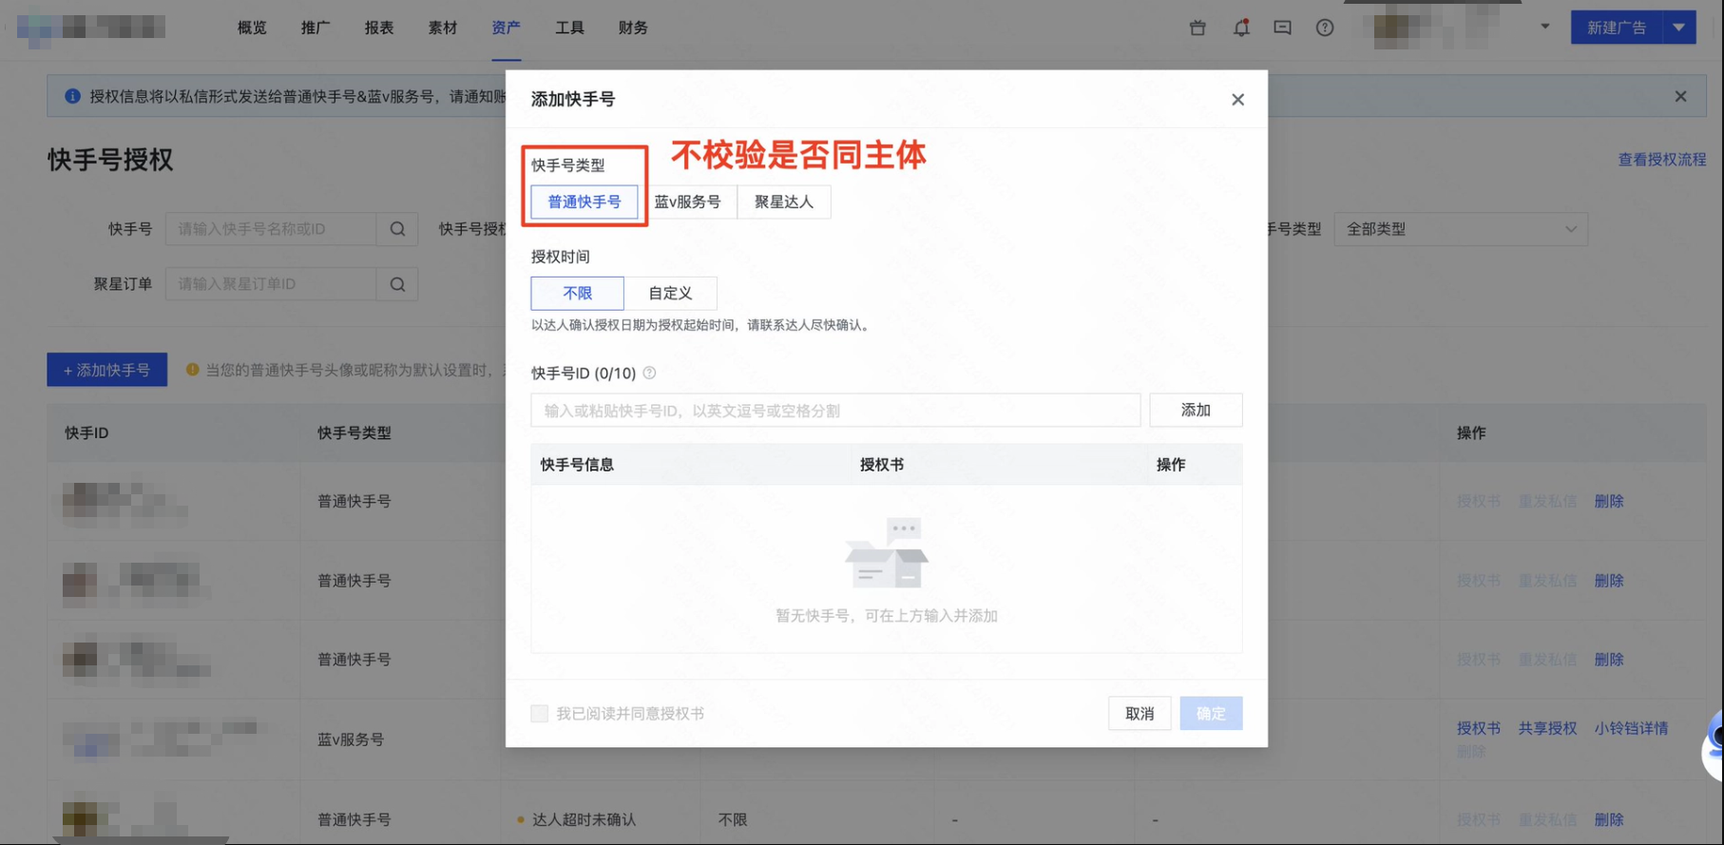This screenshot has height=845, width=1724.
Task: Choose 不限 authorization time
Action: [x=577, y=293]
